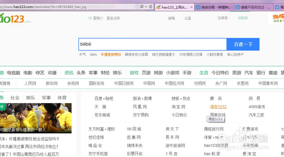Open the 新华网 site link
Viewport: 284px width, 157px height.
coord(52,83)
